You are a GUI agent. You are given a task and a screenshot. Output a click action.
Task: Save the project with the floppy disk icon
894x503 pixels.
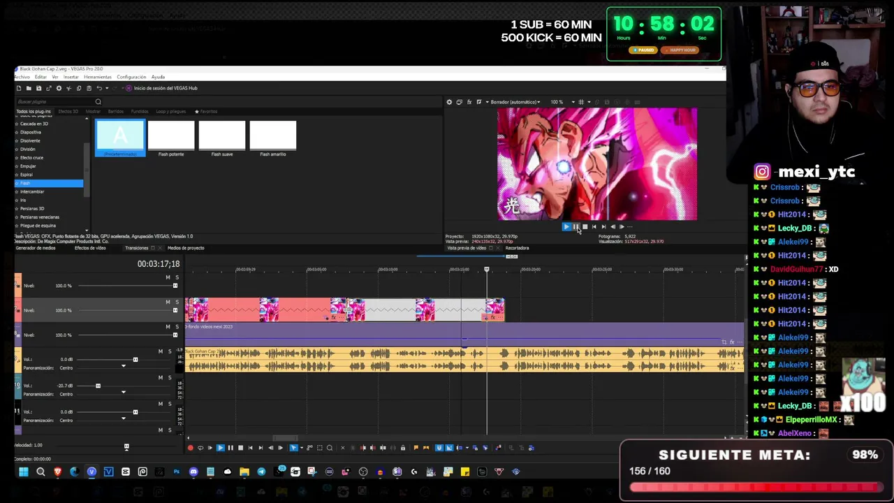38,88
